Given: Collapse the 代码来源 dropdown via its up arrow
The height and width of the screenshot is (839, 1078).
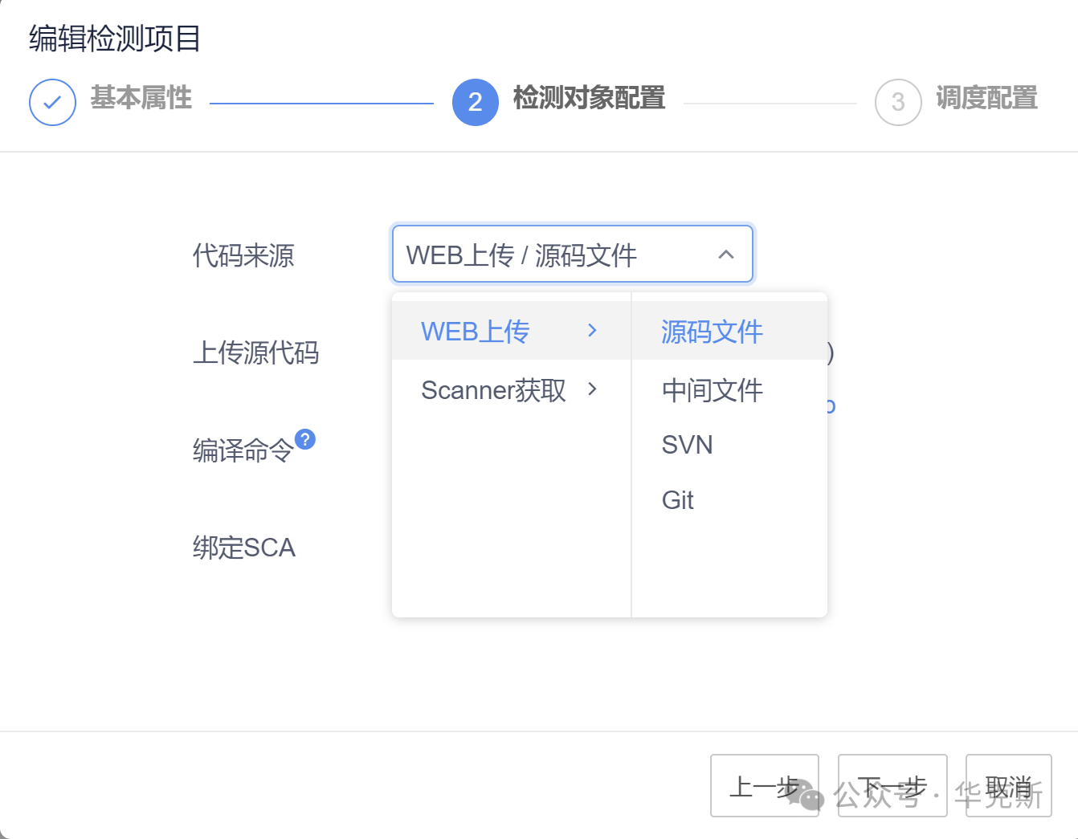Looking at the screenshot, I should (727, 255).
